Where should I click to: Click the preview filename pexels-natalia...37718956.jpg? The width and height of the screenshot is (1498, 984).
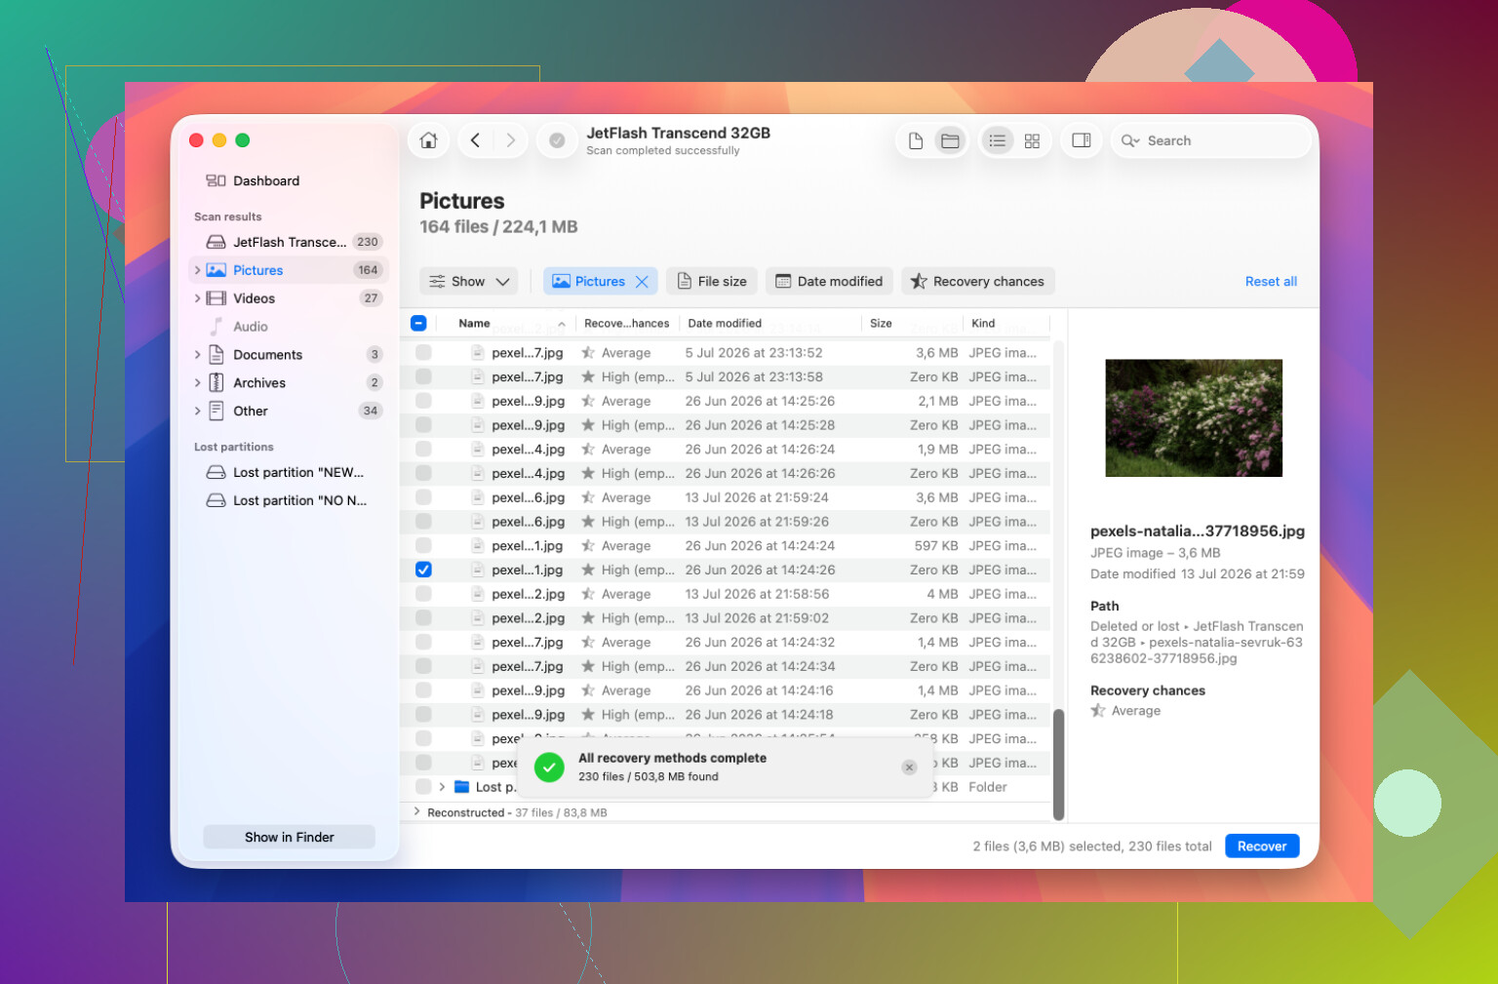[x=1198, y=531]
